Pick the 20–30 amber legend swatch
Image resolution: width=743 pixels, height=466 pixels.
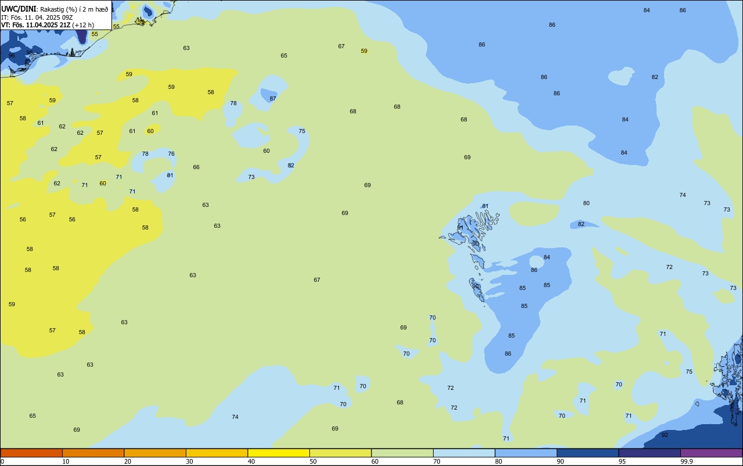coord(155,453)
